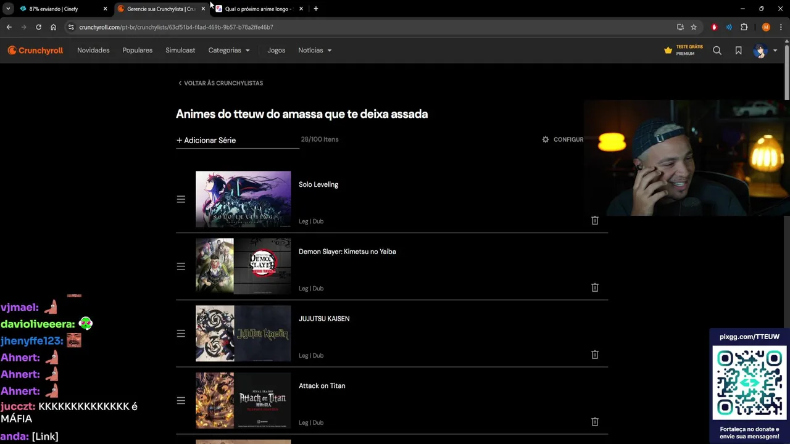The image size is (790, 444).
Task: Click the red extension icon in toolbar
Action: coord(714,27)
